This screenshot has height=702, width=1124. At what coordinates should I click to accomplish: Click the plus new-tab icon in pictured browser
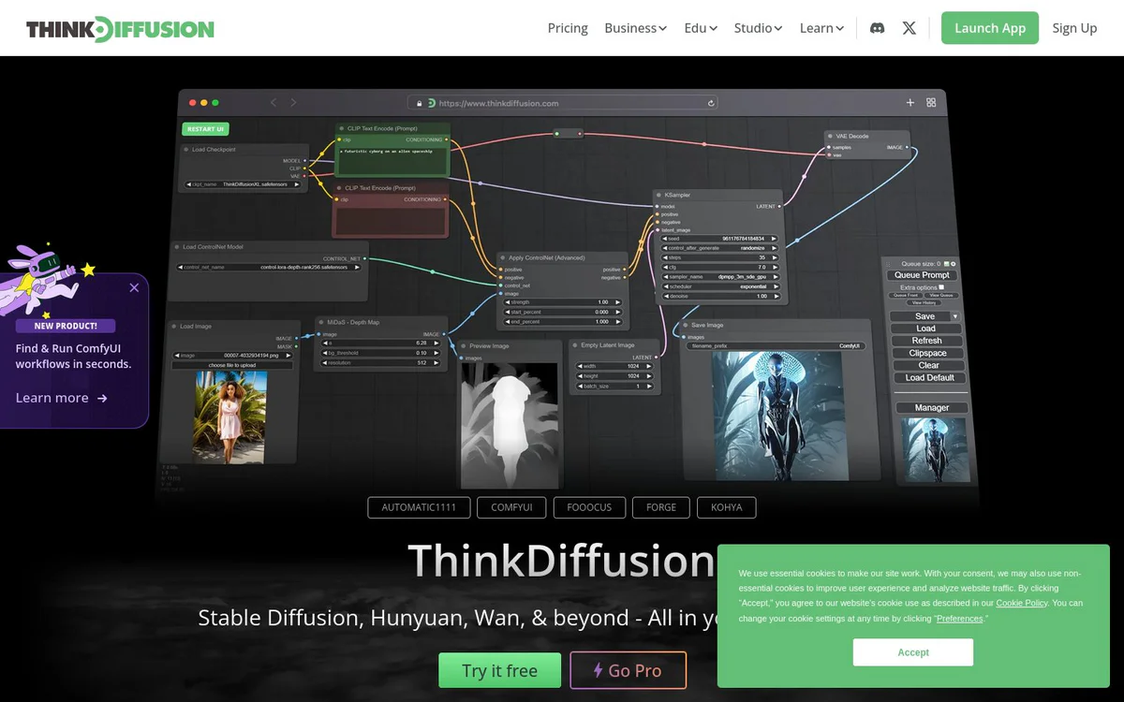(x=910, y=102)
